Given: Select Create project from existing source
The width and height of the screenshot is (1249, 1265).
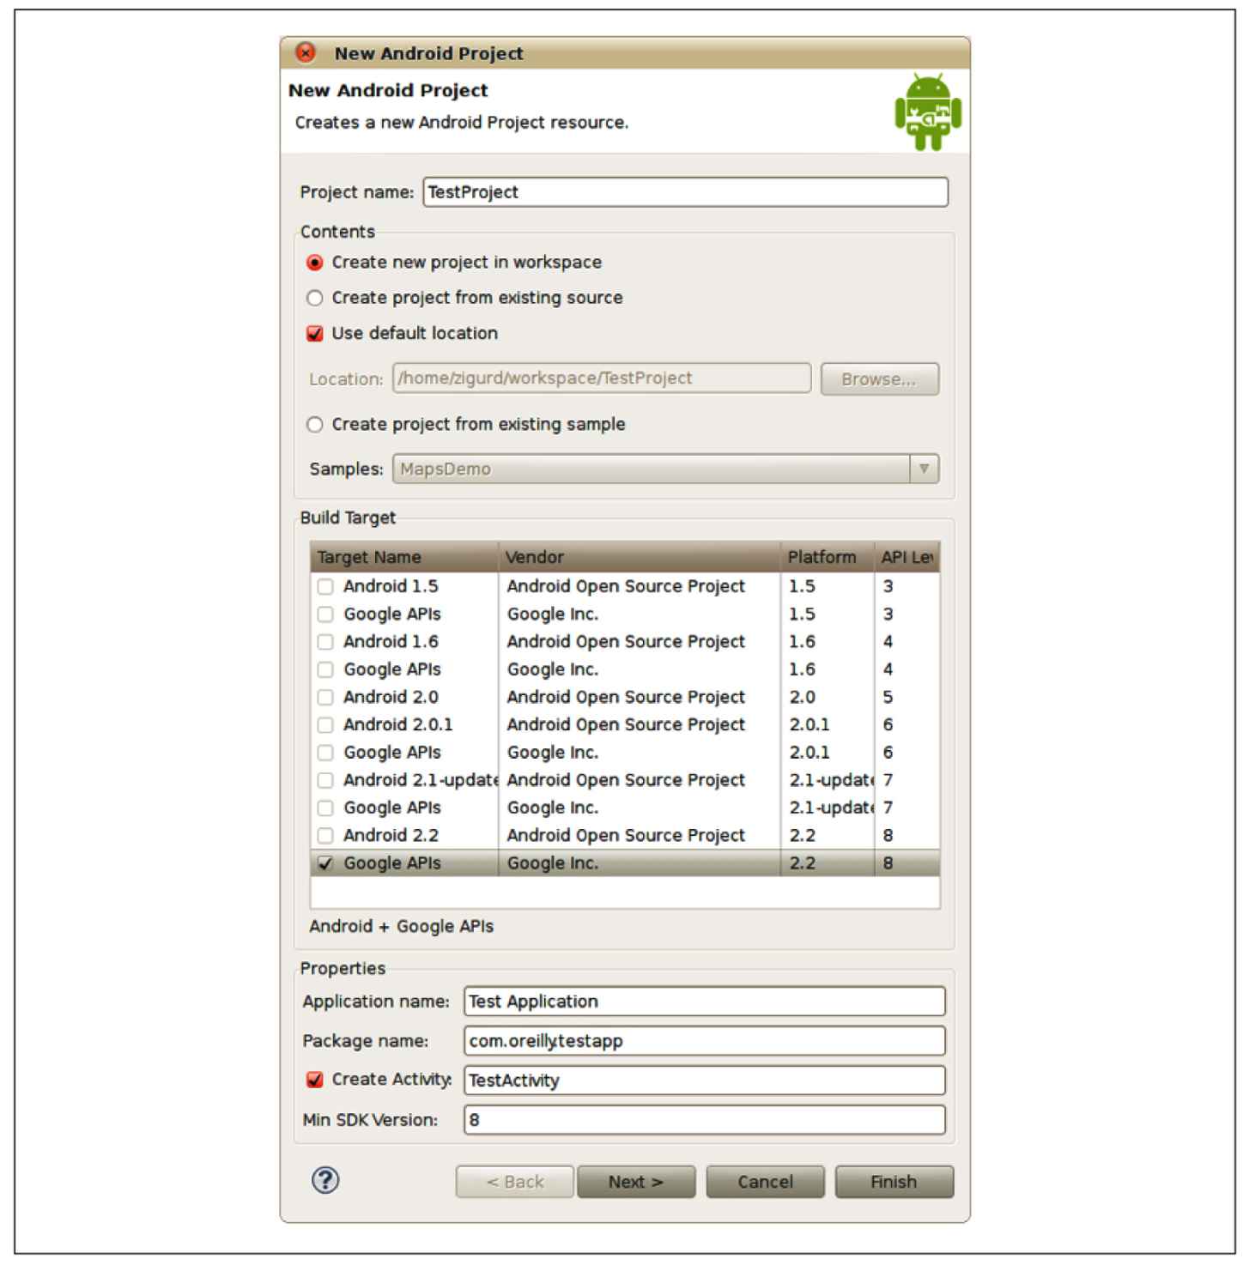Looking at the screenshot, I should (315, 298).
